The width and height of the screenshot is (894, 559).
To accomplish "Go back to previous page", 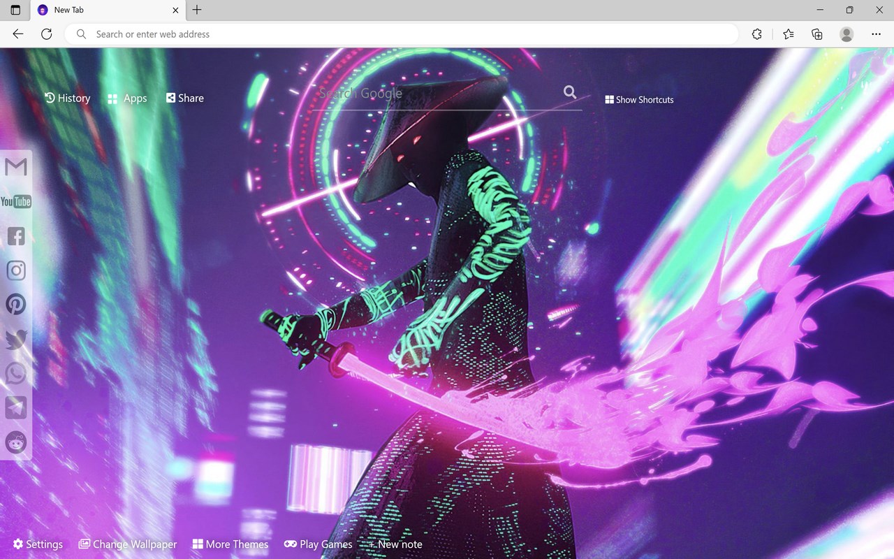I will [18, 34].
